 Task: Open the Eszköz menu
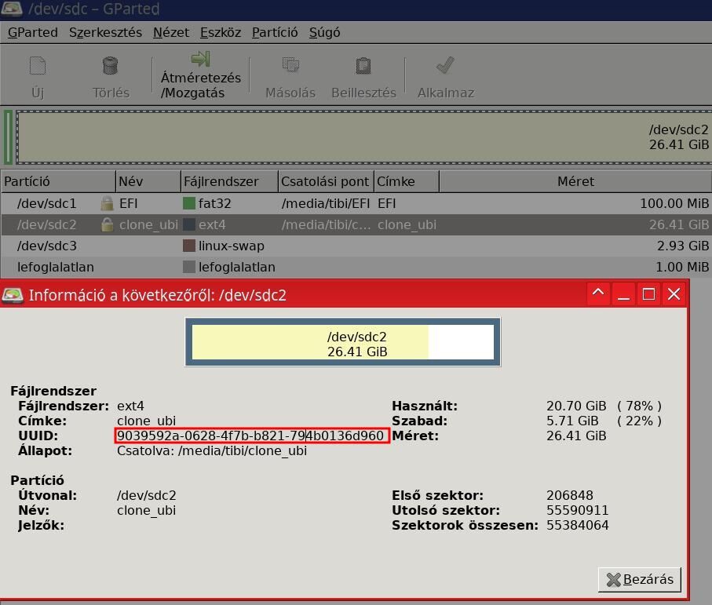(x=221, y=33)
